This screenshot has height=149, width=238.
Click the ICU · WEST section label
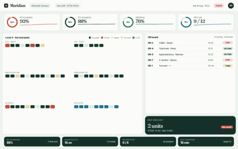[x=10, y=42]
